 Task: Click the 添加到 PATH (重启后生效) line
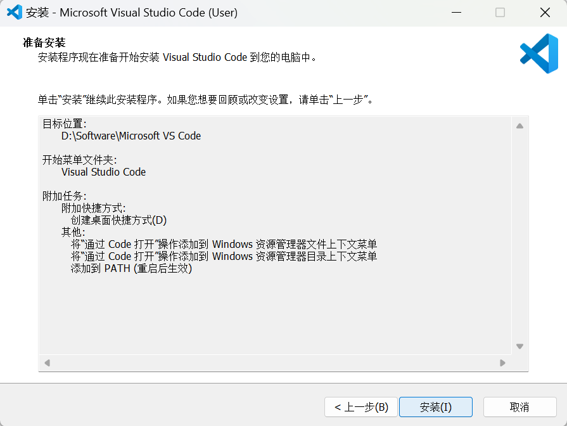coord(131,269)
